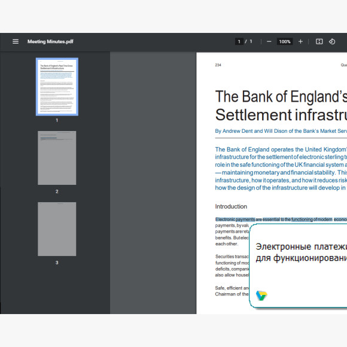Toggle the sidebar hamburger menu
This screenshot has height=347, width=347.
pos(16,42)
